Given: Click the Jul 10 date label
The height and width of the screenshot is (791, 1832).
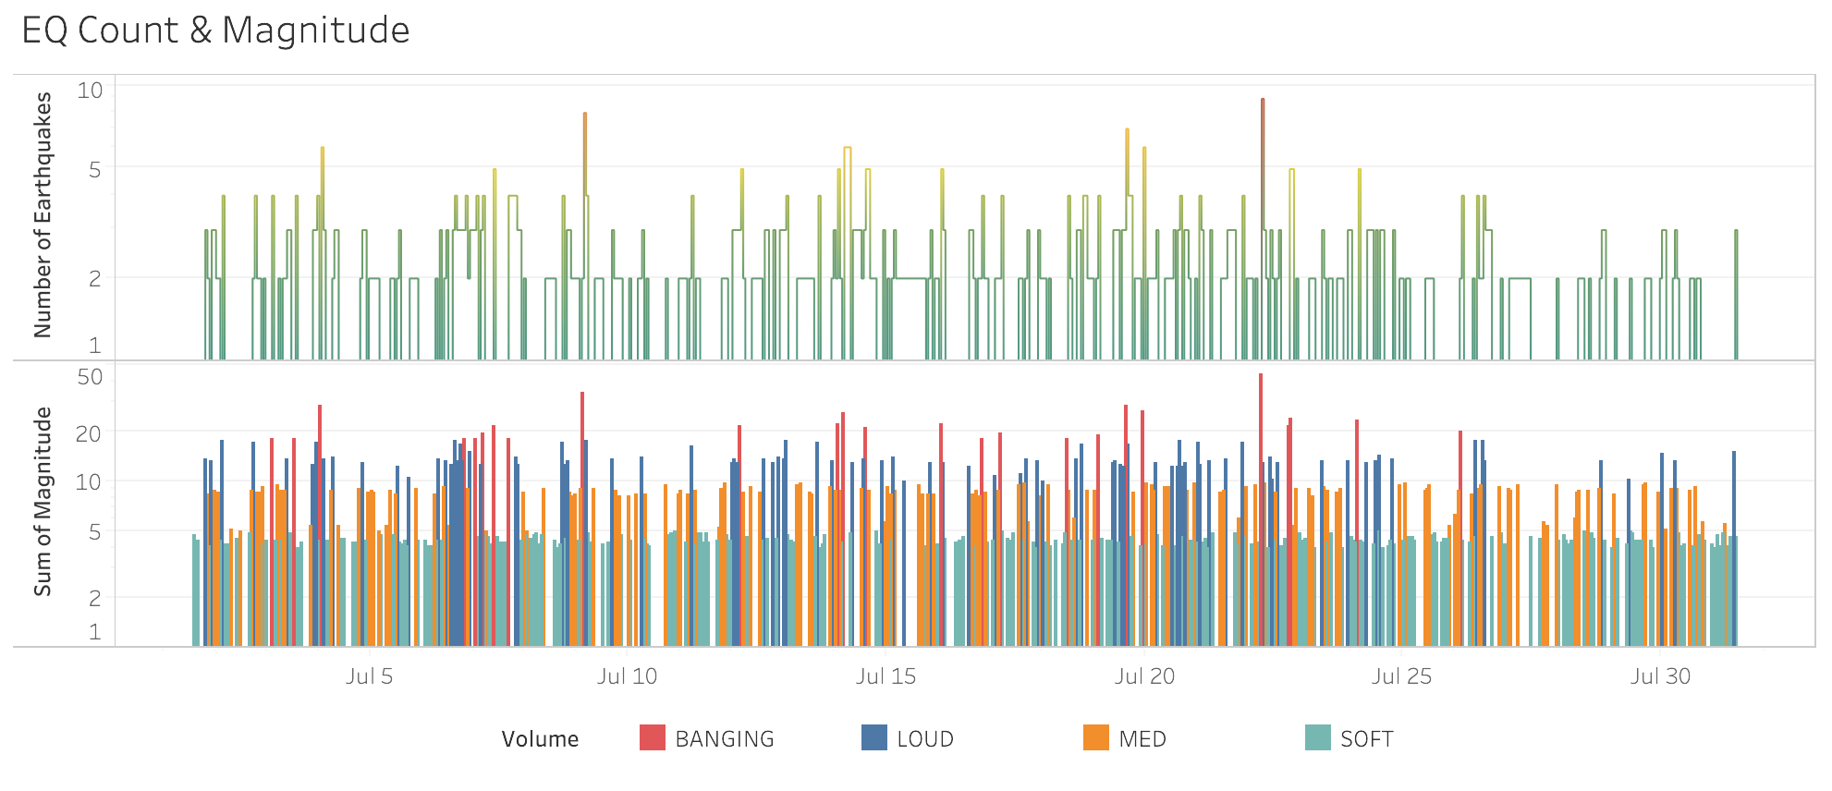Looking at the screenshot, I should (627, 676).
